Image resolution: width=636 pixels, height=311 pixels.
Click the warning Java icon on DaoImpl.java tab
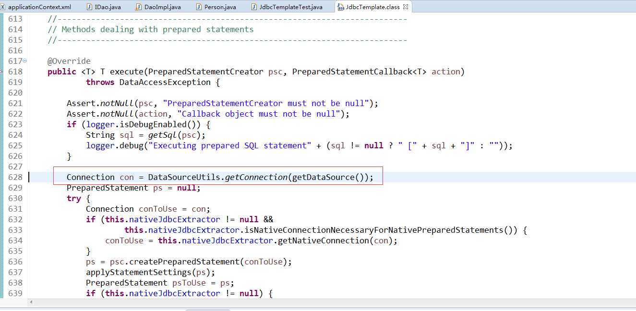pos(139,7)
